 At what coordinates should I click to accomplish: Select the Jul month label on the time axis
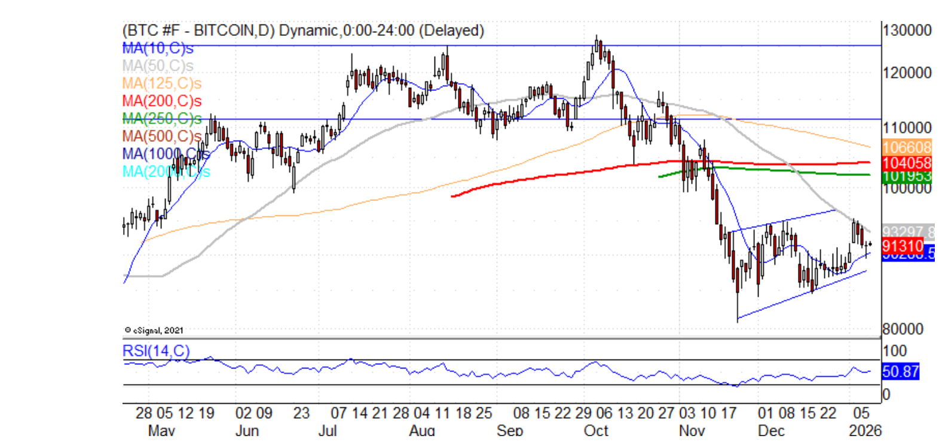coord(328,430)
